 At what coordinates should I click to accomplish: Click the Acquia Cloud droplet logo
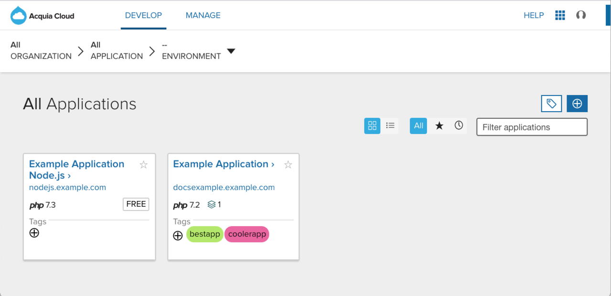(x=19, y=15)
